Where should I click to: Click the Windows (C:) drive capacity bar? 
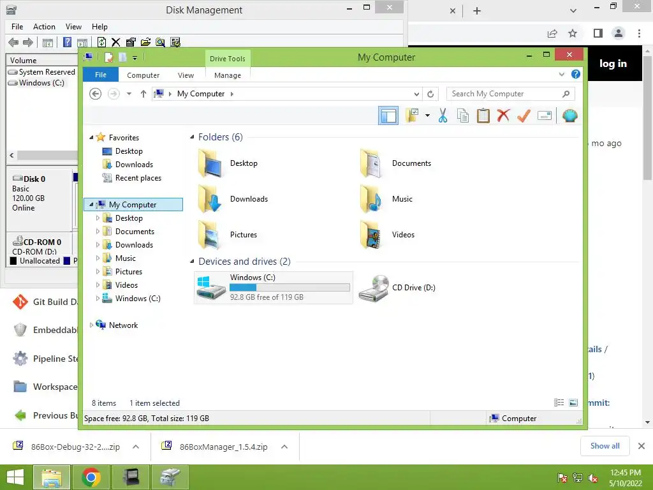pos(290,288)
